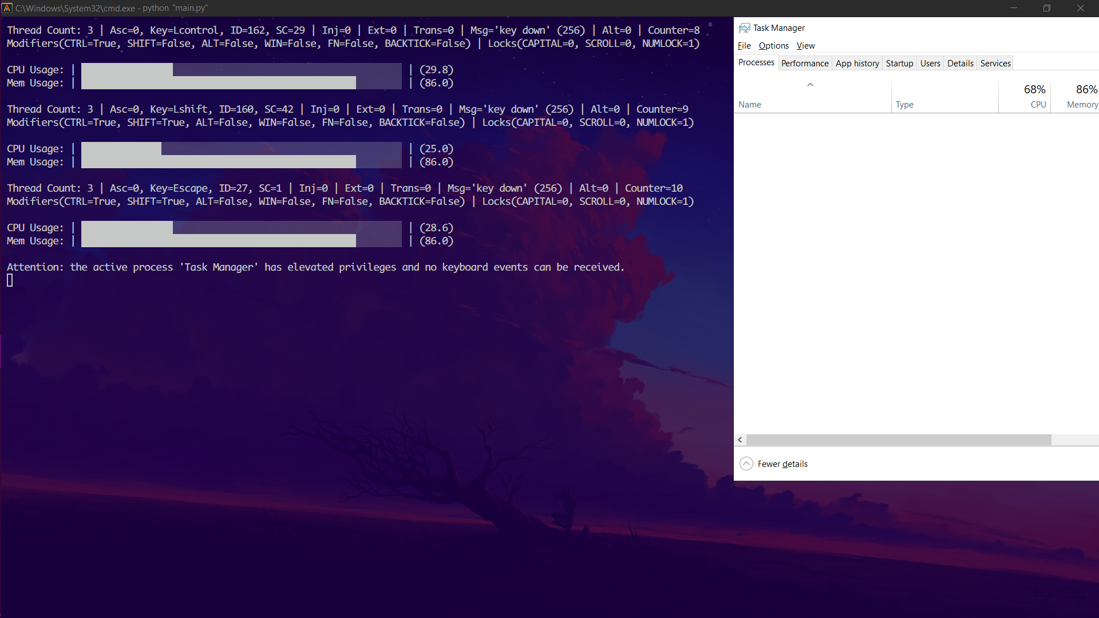This screenshot has width=1099, height=618.
Task: Open the View menu
Action: [805, 46]
